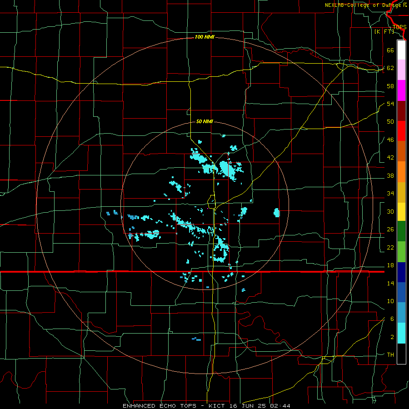Click the ENHANCED ECHO TOPS KICT caption
409x409 pixels.
pos(206,406)
